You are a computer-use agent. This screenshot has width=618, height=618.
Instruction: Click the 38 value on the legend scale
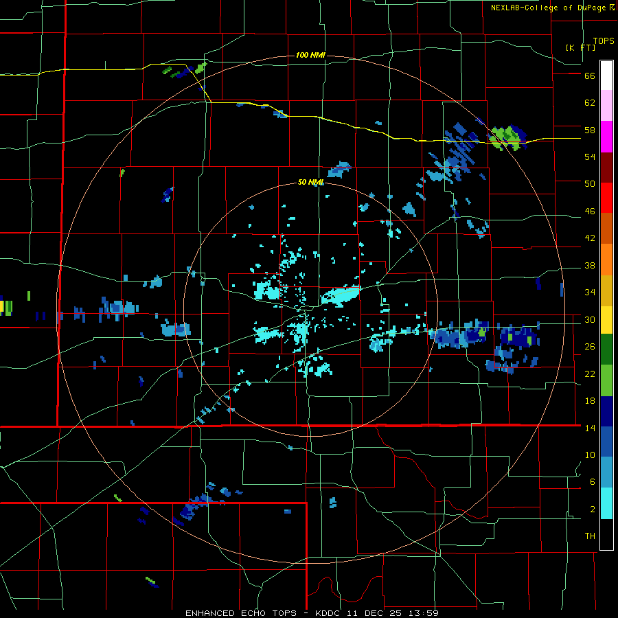590,266
